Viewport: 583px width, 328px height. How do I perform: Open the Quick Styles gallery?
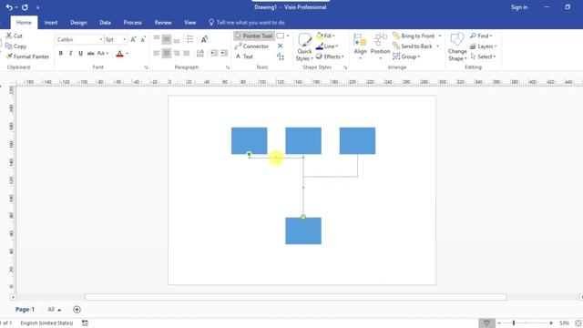click(304, 47)
